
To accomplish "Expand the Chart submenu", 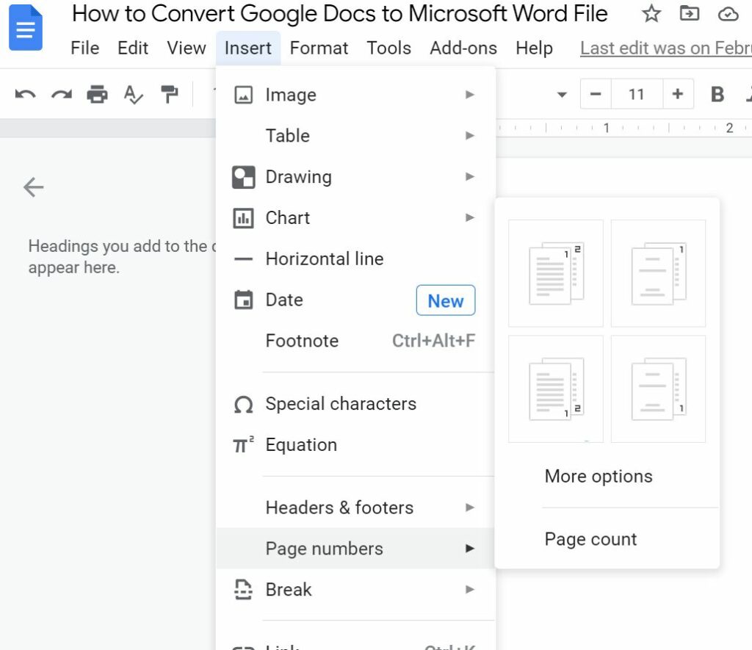I will tap(355, 218).
